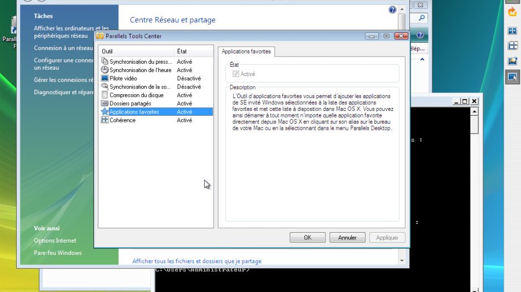Confirm with the OK button
Viewport: 521px width, 292px height.
(307, 237)
